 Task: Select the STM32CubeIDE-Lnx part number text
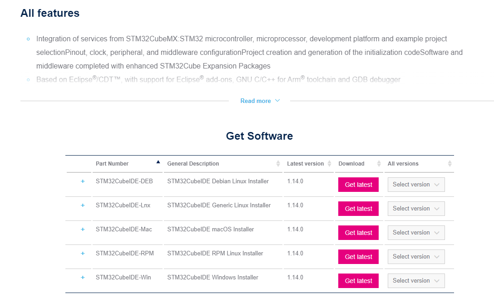(123, 205)
